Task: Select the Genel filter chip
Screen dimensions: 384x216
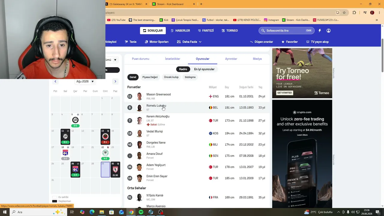Action: click(x=133, y=77)
